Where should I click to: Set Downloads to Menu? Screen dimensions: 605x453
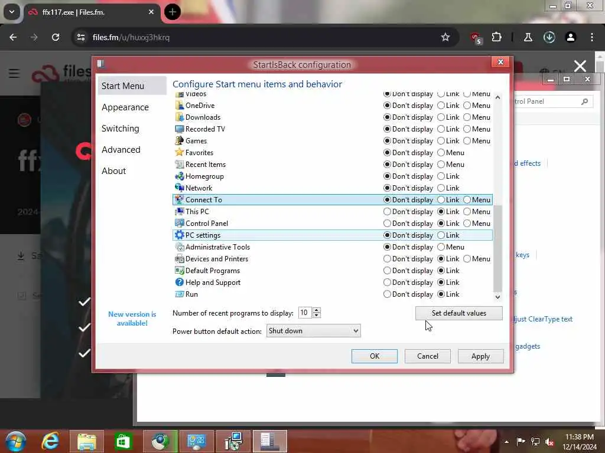467,117
